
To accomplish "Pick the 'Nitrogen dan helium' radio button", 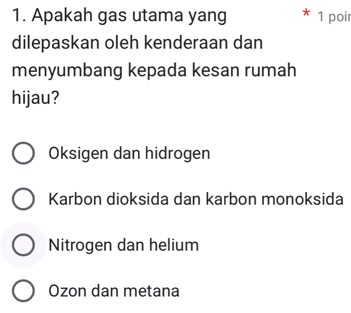I will point(23,245).
